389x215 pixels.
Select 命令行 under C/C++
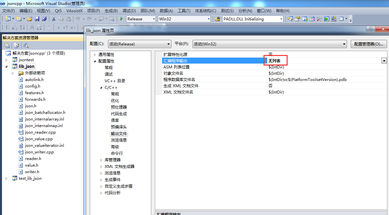(117, 153)
